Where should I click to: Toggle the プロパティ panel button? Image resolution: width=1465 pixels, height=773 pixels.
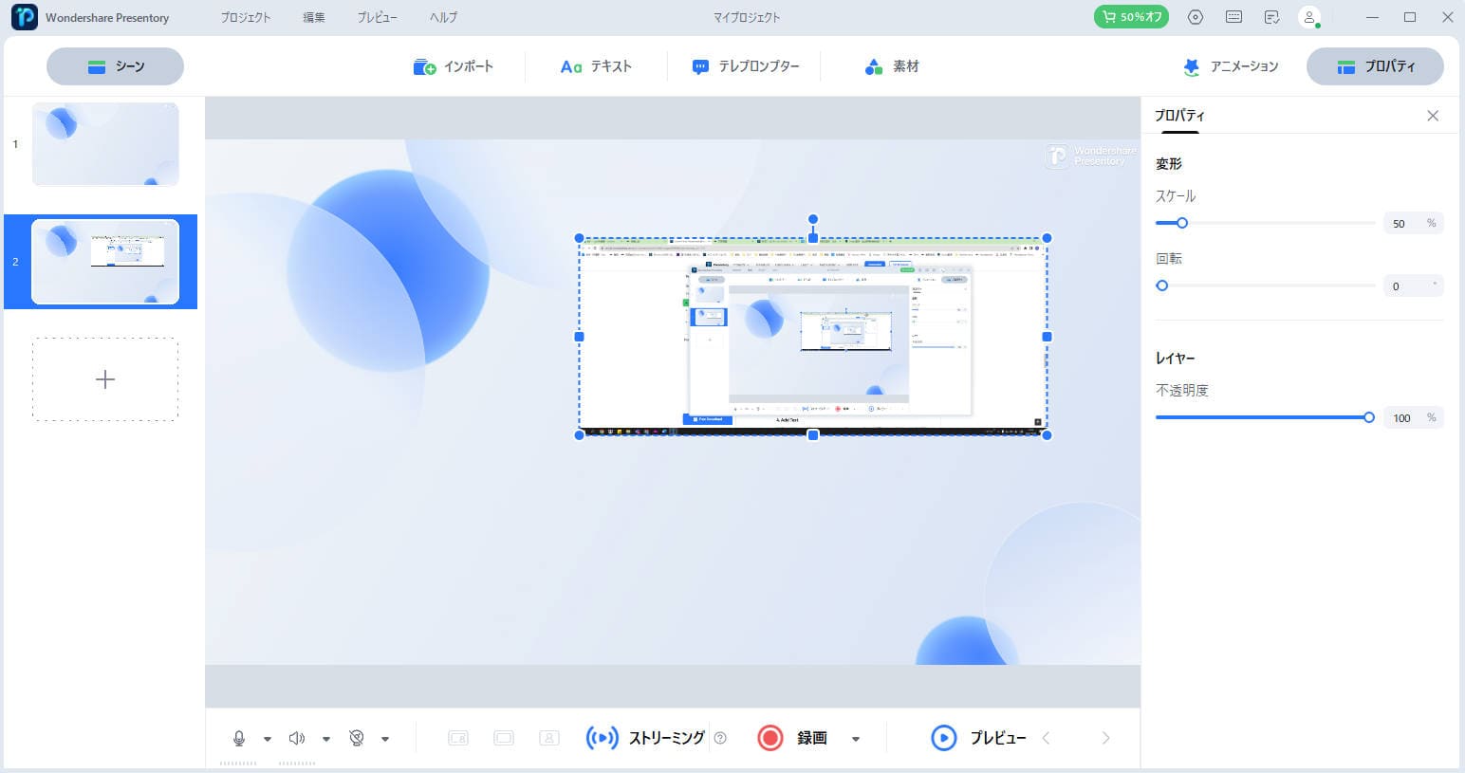[1375, 66]
